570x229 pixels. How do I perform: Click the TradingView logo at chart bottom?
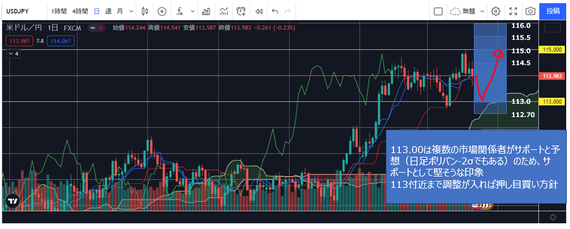[13, 201]
